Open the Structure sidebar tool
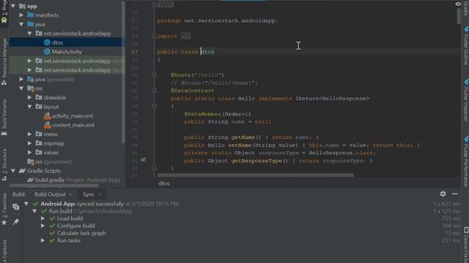This screenshot has height=263, width=469. click(4, 164)
